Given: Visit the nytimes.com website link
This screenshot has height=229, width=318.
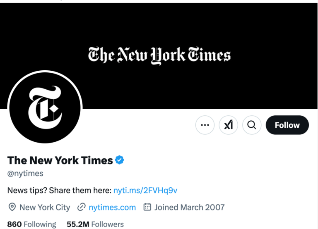Looking at the screenshot, I should [112, 208].
